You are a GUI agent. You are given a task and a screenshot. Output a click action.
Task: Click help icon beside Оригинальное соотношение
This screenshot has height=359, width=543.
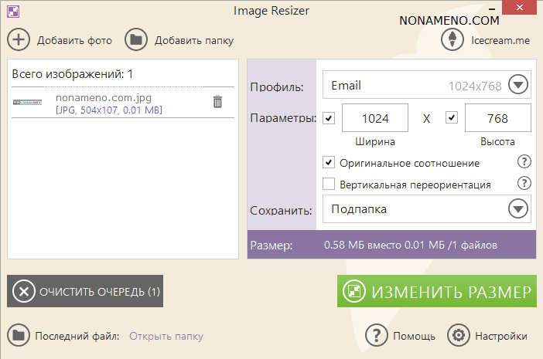click(x=524, y=162)
